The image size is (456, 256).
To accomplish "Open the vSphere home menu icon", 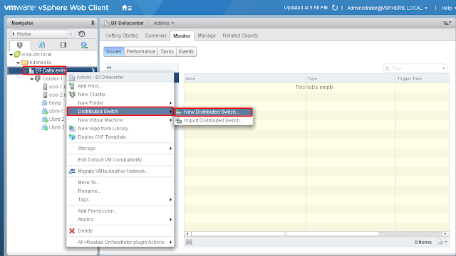I will tap(127, 8).
